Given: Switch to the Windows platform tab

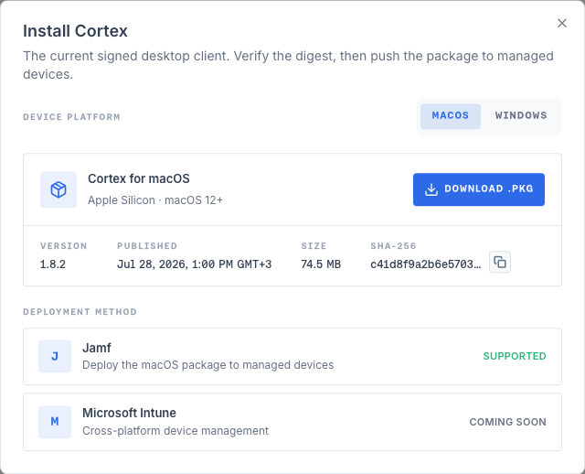Looking at the screenshot, I should [521, 116].
